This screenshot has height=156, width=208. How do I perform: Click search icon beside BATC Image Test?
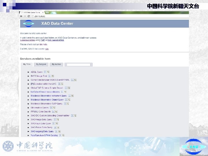[x=53, y=76]
